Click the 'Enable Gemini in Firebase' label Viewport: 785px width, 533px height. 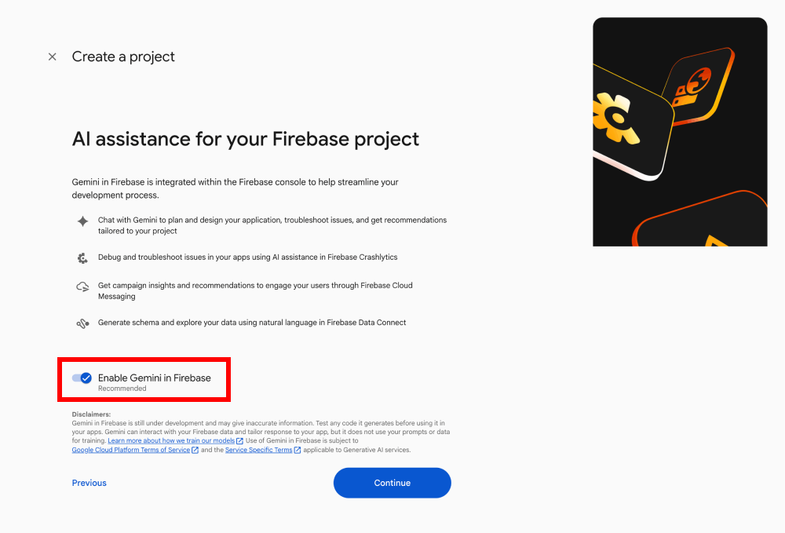(154, 378)
